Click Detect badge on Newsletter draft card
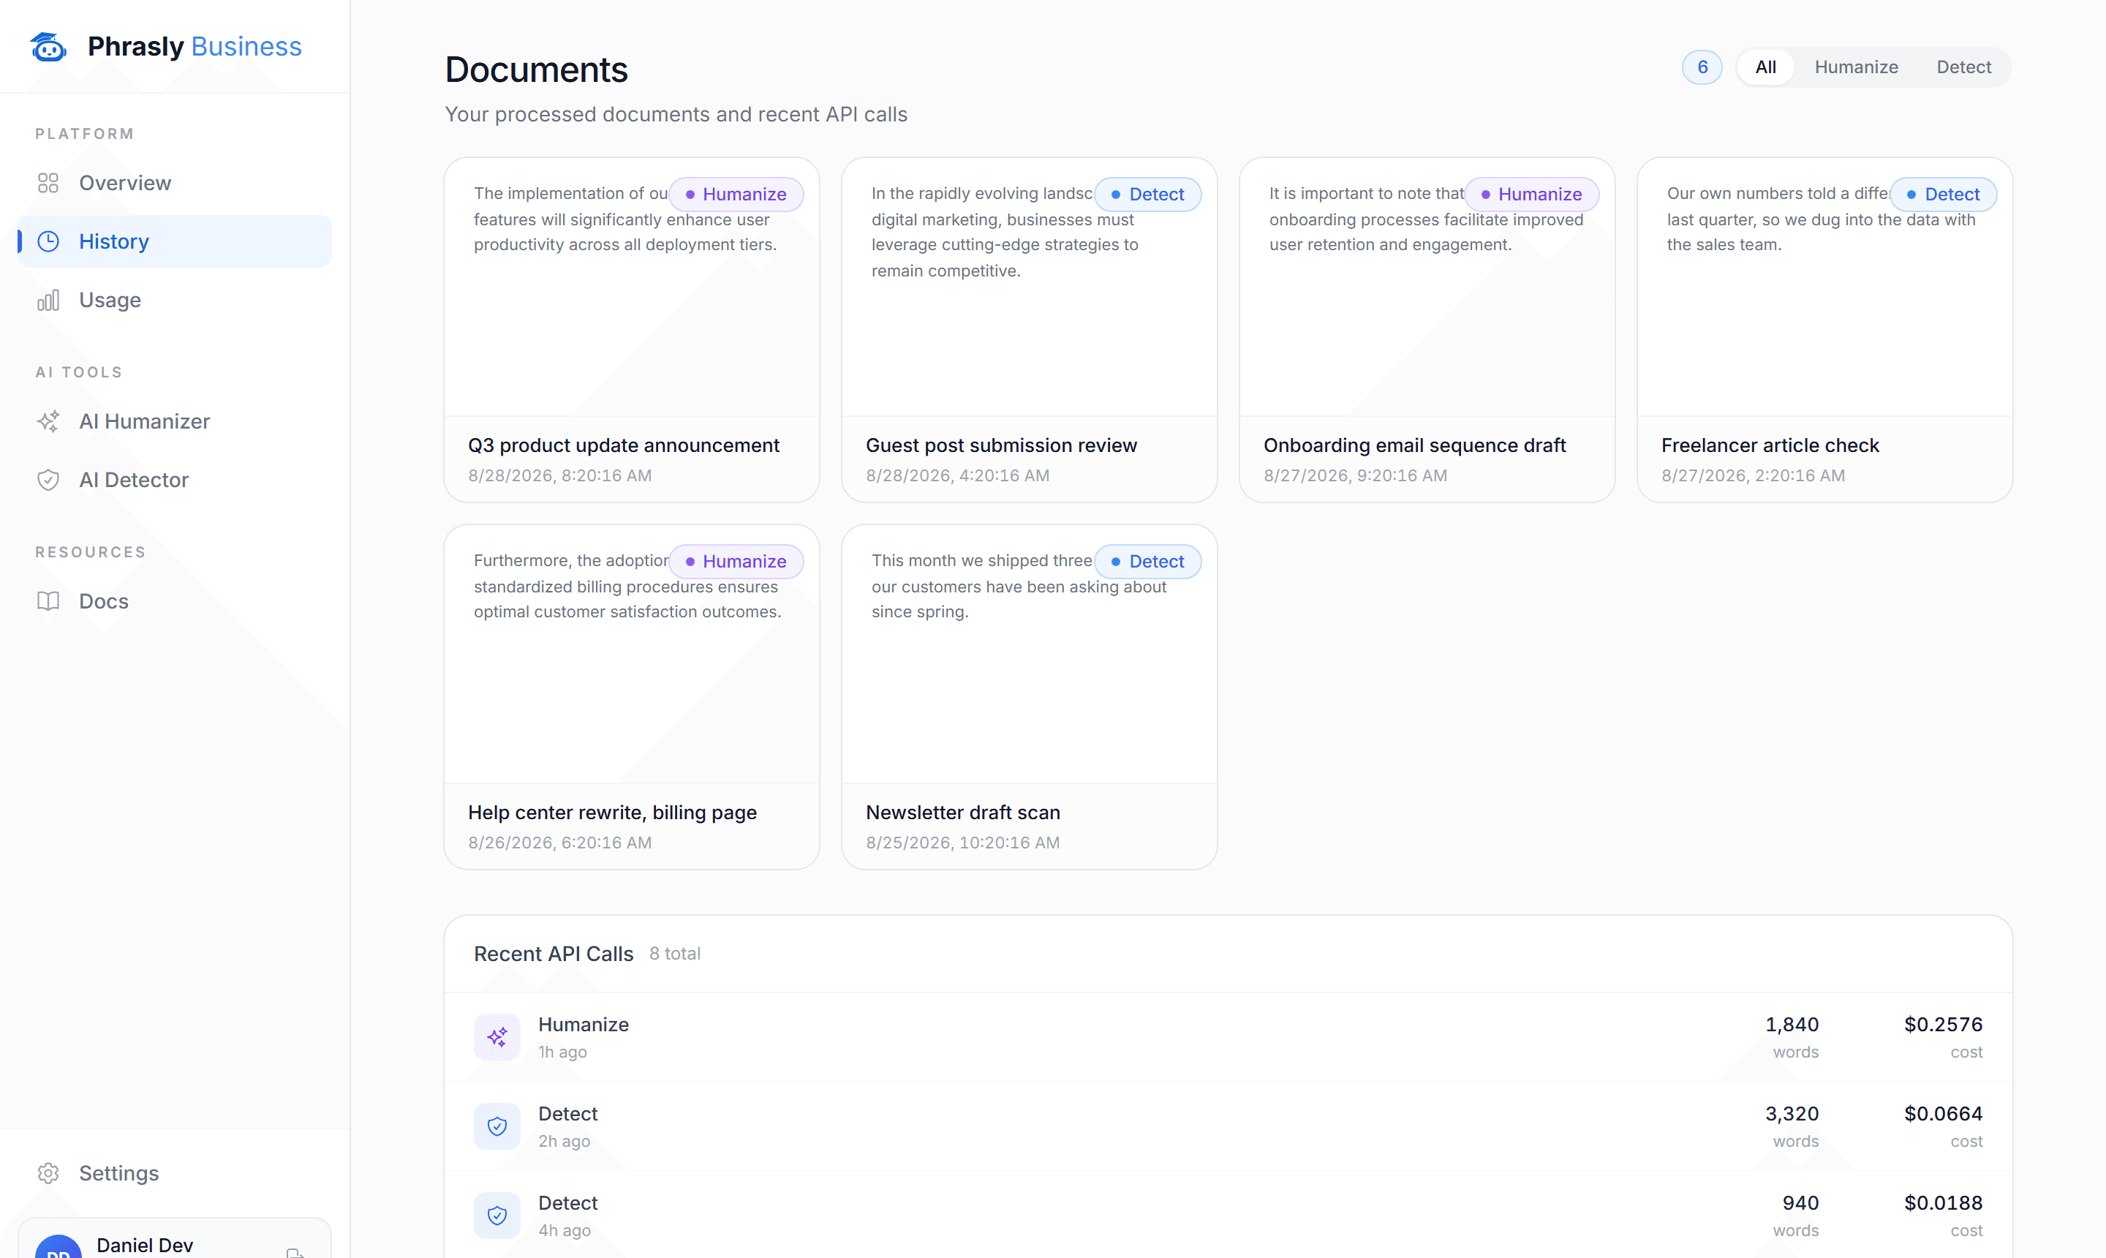Screen dimensions: 2106x1258 [1147, 561]
